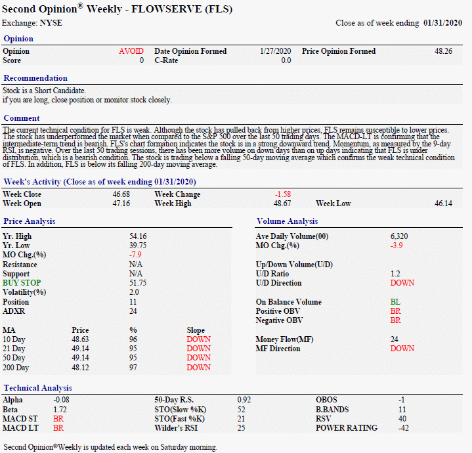Click the MACD ST value BR

point(58,419)
